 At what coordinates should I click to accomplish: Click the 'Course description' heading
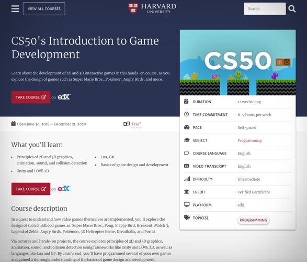click(39, 208)
